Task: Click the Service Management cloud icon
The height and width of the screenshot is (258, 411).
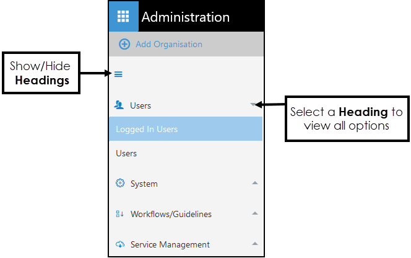Action: tap(120, 244)
